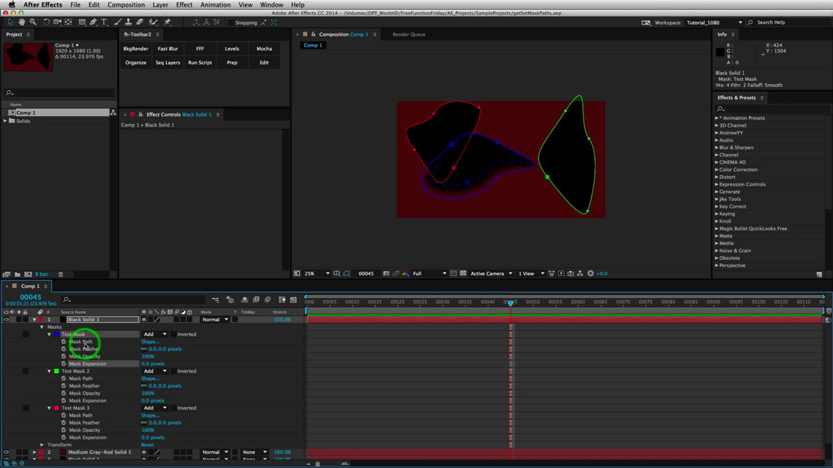Open the graph editor icon
Image resolution: width=833 pixels, height=468 pixels.
(293, 300)
